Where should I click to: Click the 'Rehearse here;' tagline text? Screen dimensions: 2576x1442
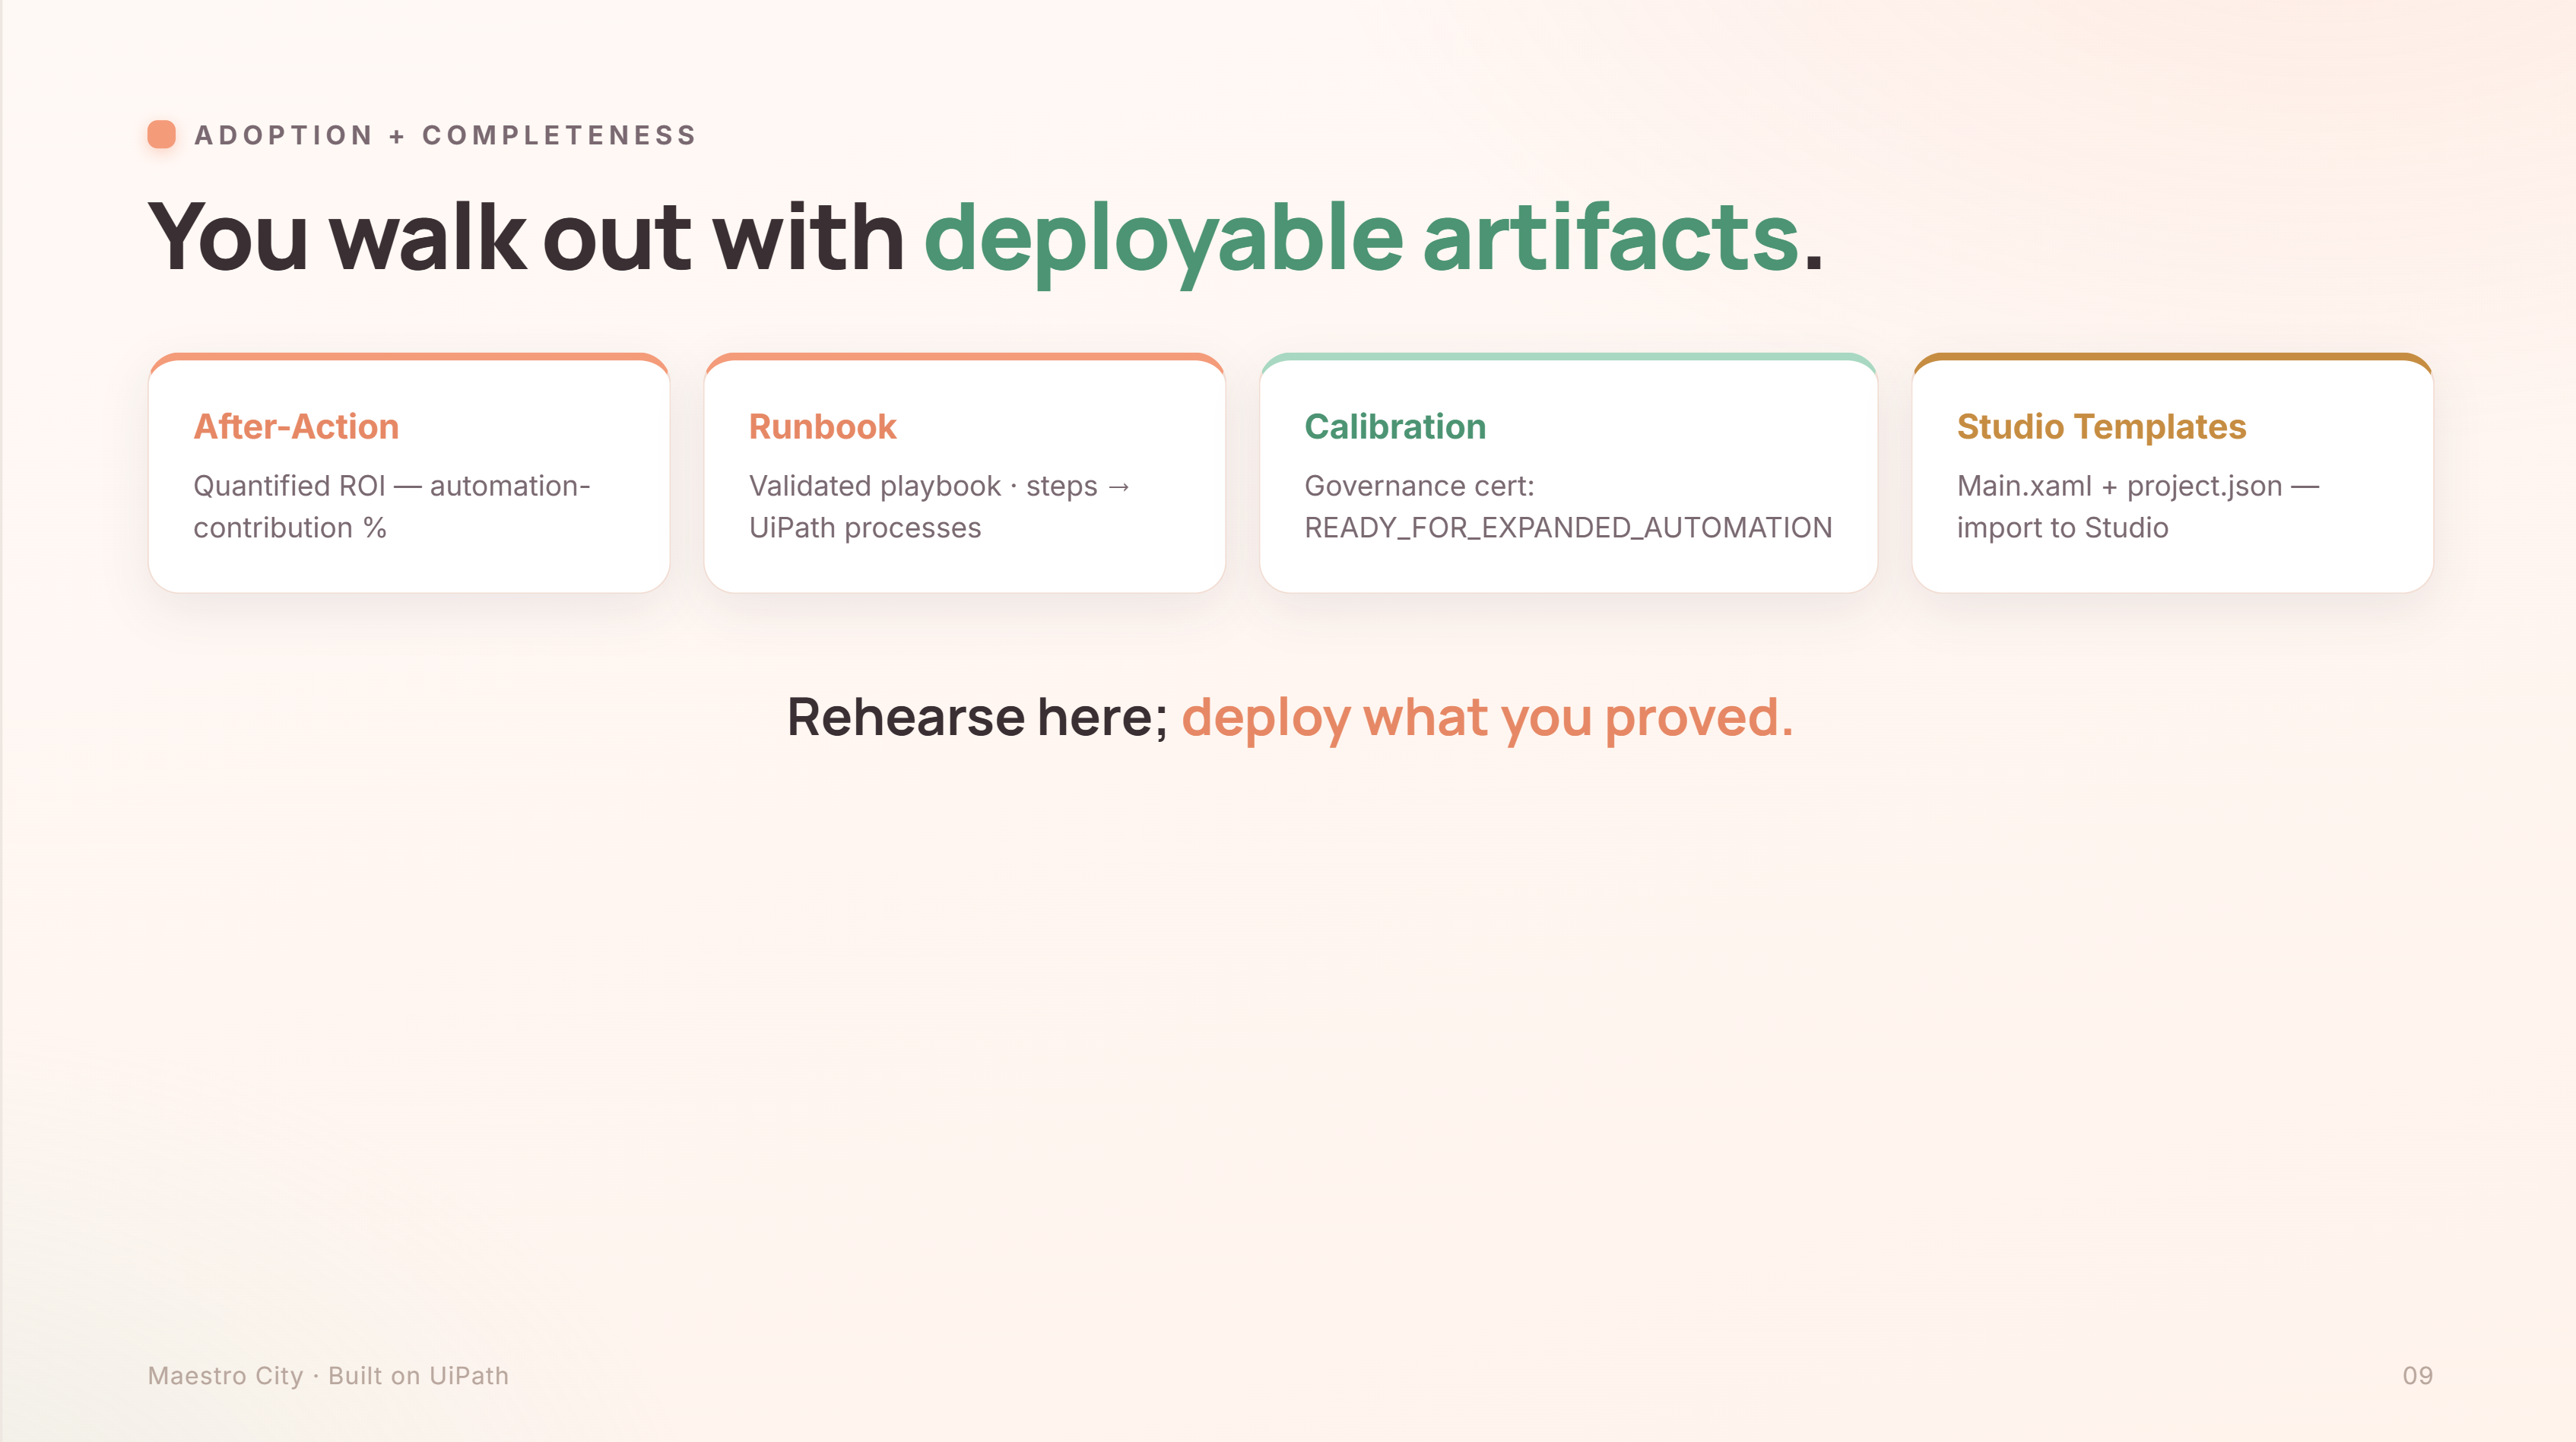point(977,717)
